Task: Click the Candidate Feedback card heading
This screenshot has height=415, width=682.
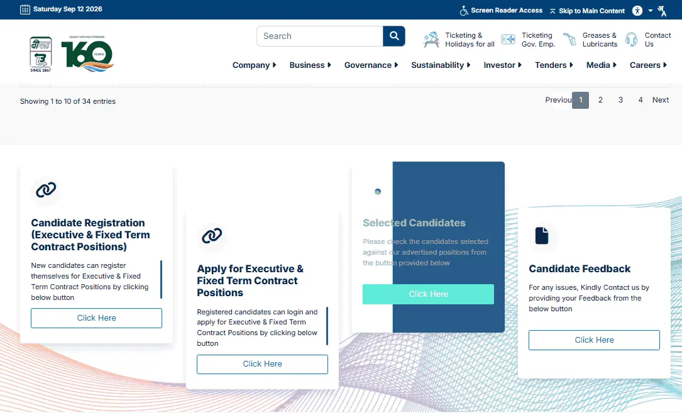Action: (580, 269)
